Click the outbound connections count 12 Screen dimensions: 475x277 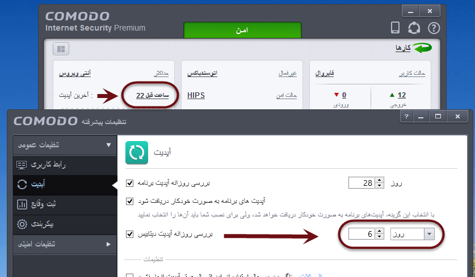pos(402,95)
